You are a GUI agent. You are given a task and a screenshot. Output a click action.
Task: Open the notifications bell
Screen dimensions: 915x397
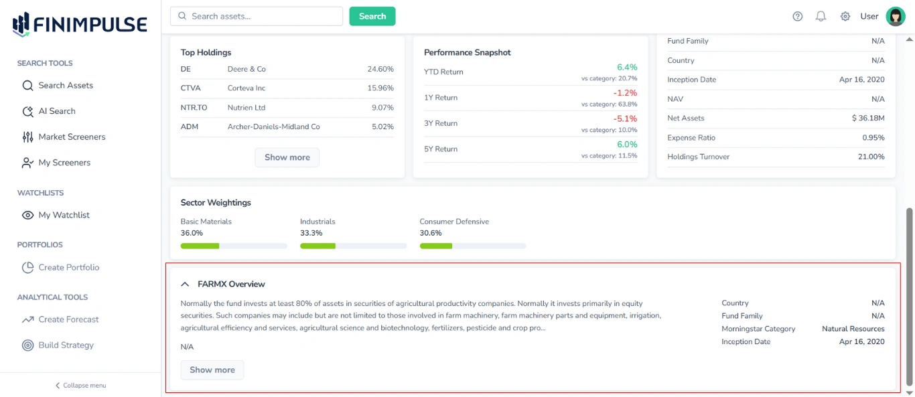[821, 16]
